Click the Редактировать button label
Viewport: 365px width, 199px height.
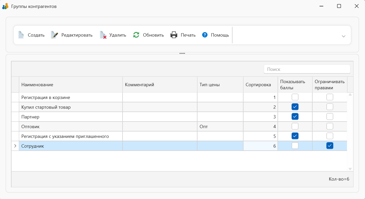tap(77, 35)
